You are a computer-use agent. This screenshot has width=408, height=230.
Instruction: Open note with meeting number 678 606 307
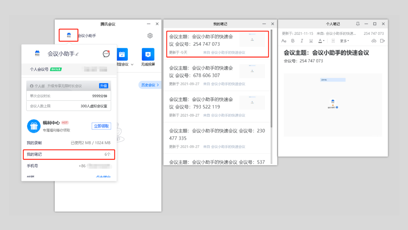pyautogui.click(x=217, y=75)
